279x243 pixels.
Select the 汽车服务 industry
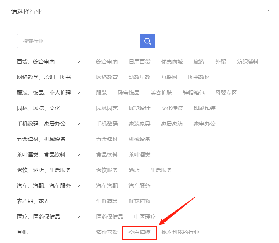pos(139,186)
